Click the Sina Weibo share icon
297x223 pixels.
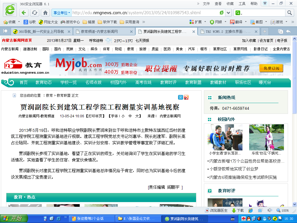coord(186,98)
